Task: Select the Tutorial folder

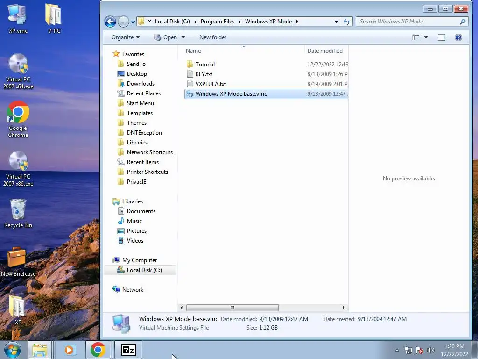Action: [266, 65]
